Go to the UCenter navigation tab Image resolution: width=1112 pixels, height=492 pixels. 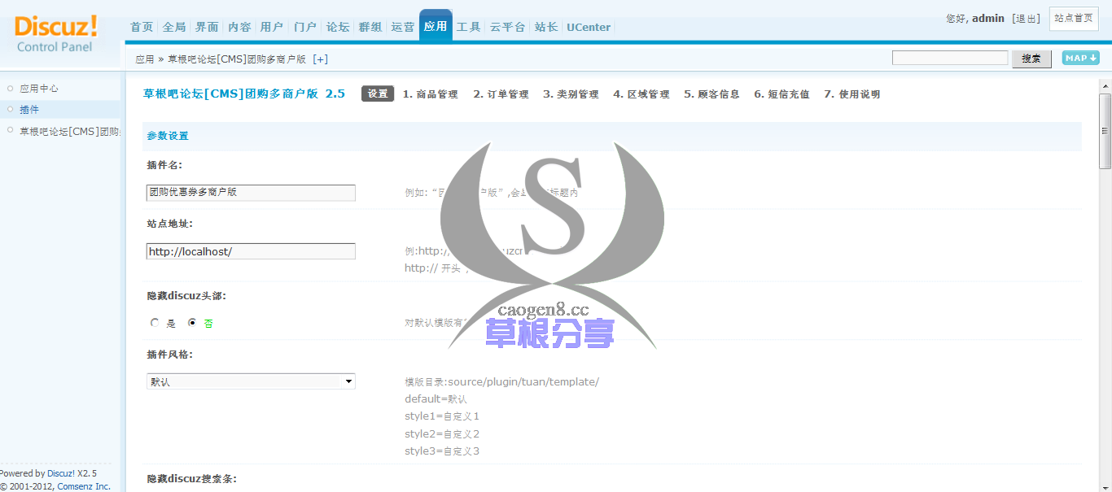(588, 27)
